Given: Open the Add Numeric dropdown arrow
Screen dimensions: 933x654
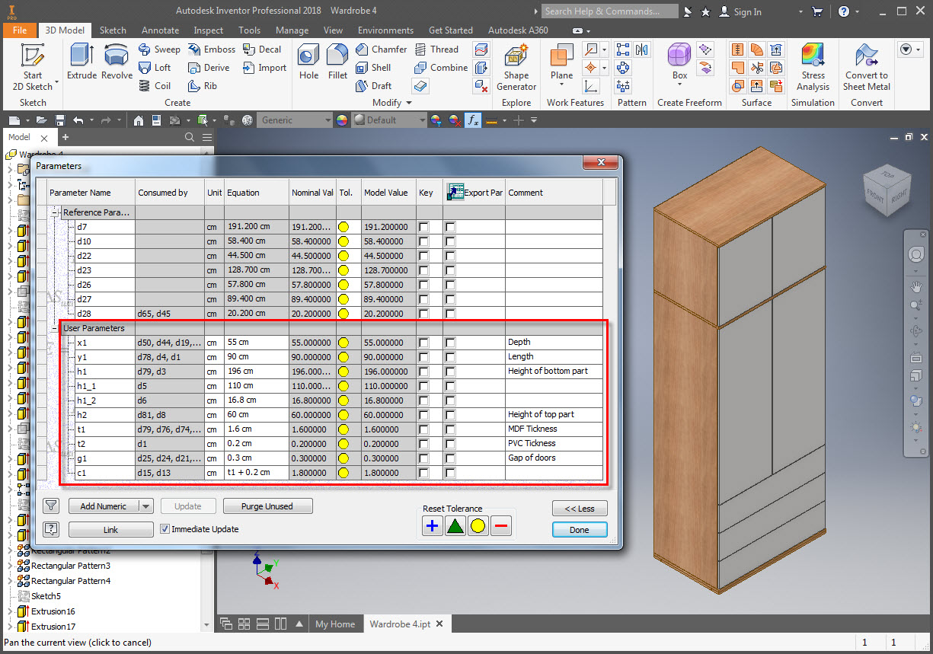Looking at the screenshot, I should (146, 506).
